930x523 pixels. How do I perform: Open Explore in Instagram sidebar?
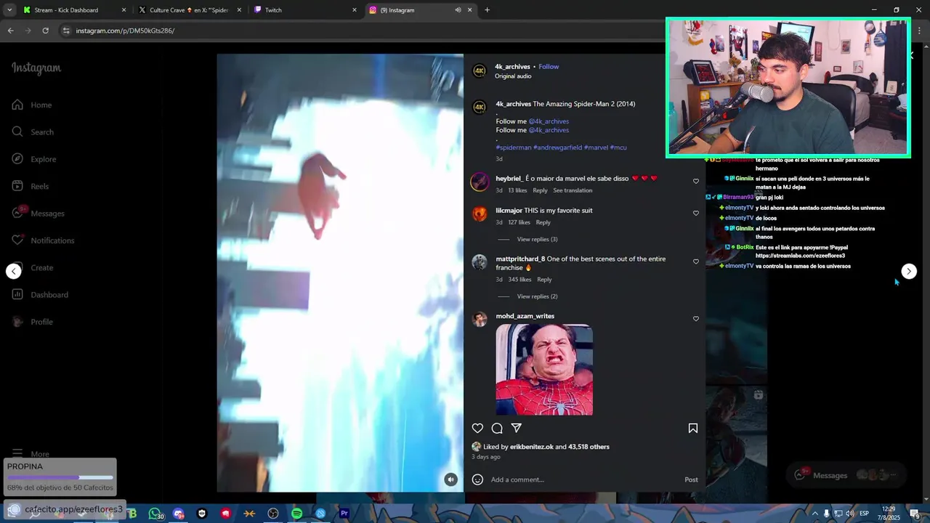(34, 159)
